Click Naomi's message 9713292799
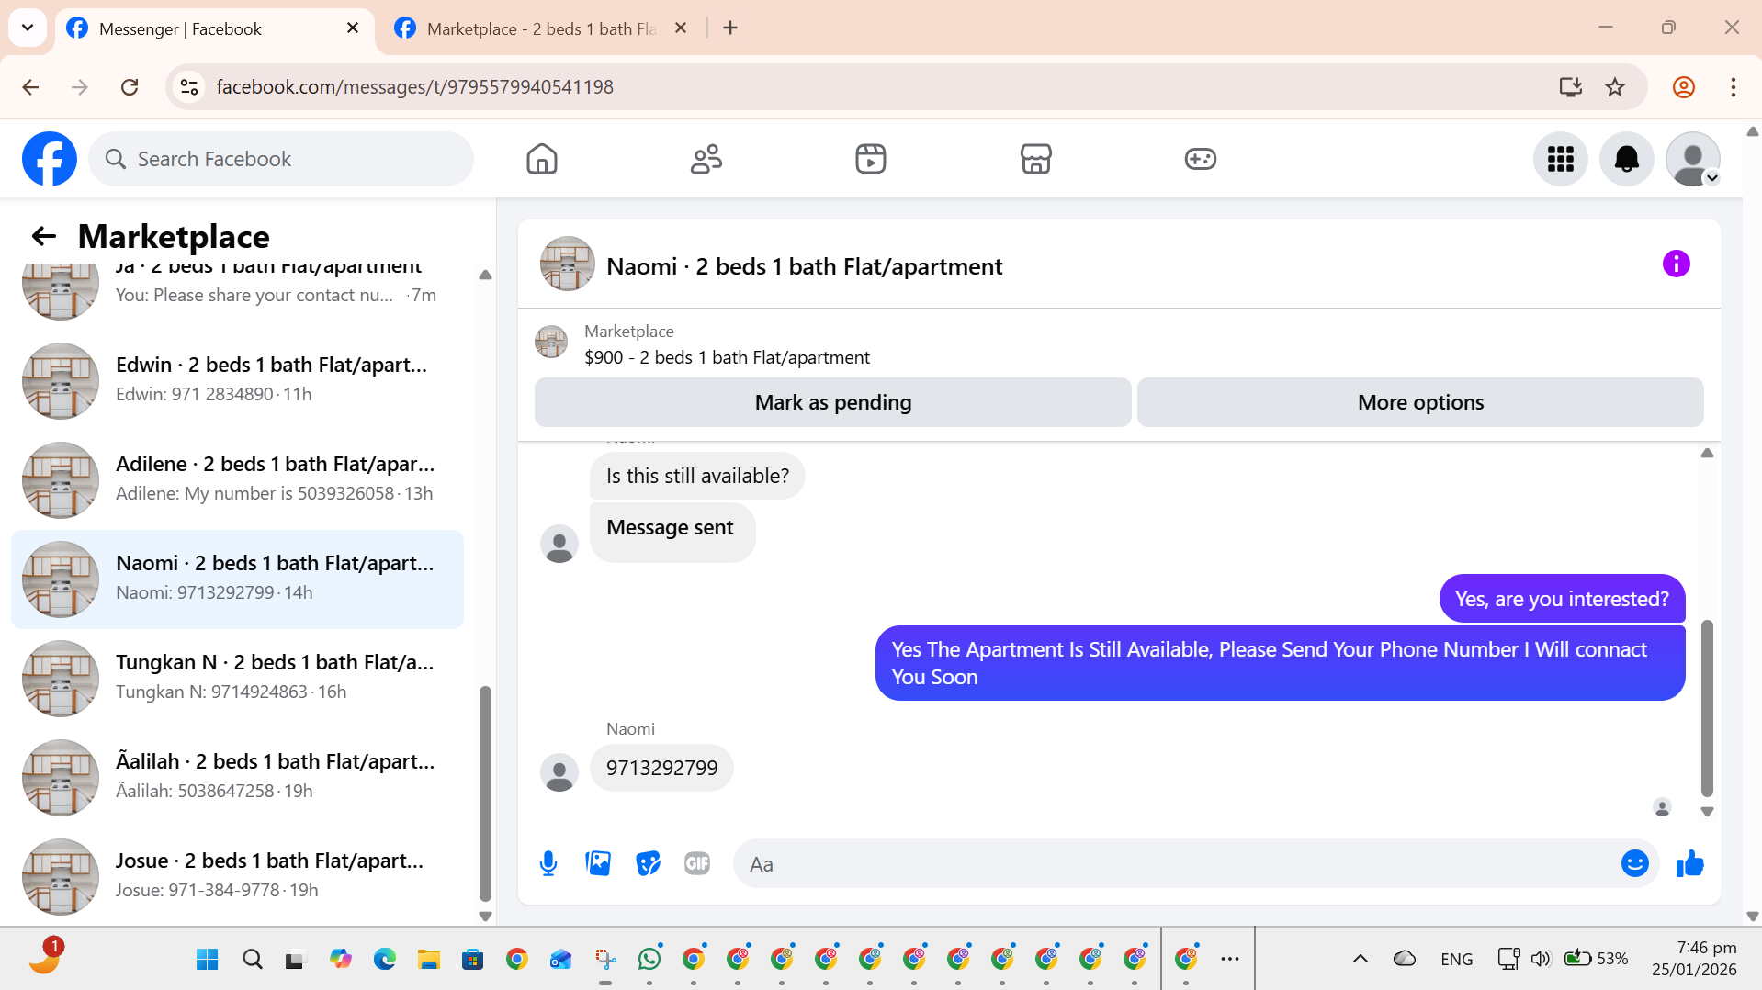The width and height of the screenshot is (1762, 990). [x=661, y=768]
